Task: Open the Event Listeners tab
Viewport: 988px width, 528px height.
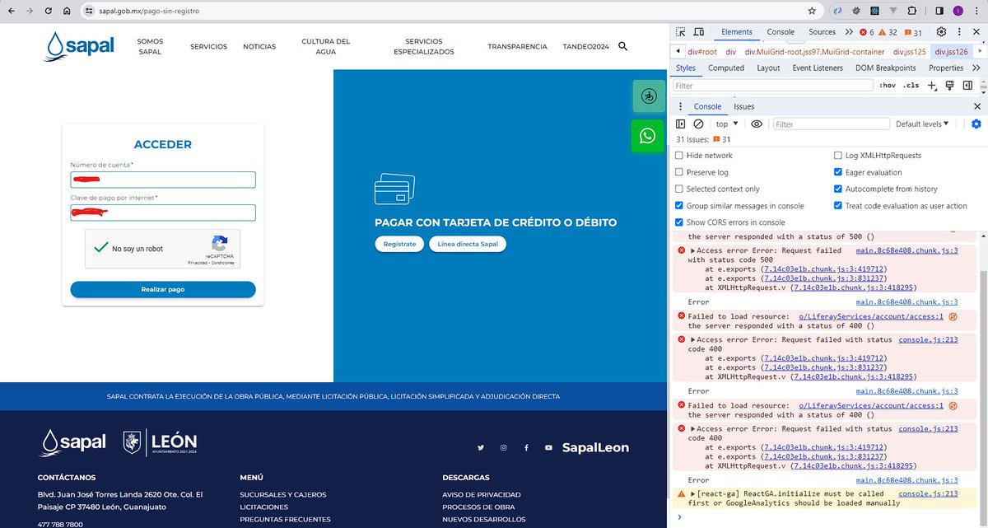Action: 818,68
